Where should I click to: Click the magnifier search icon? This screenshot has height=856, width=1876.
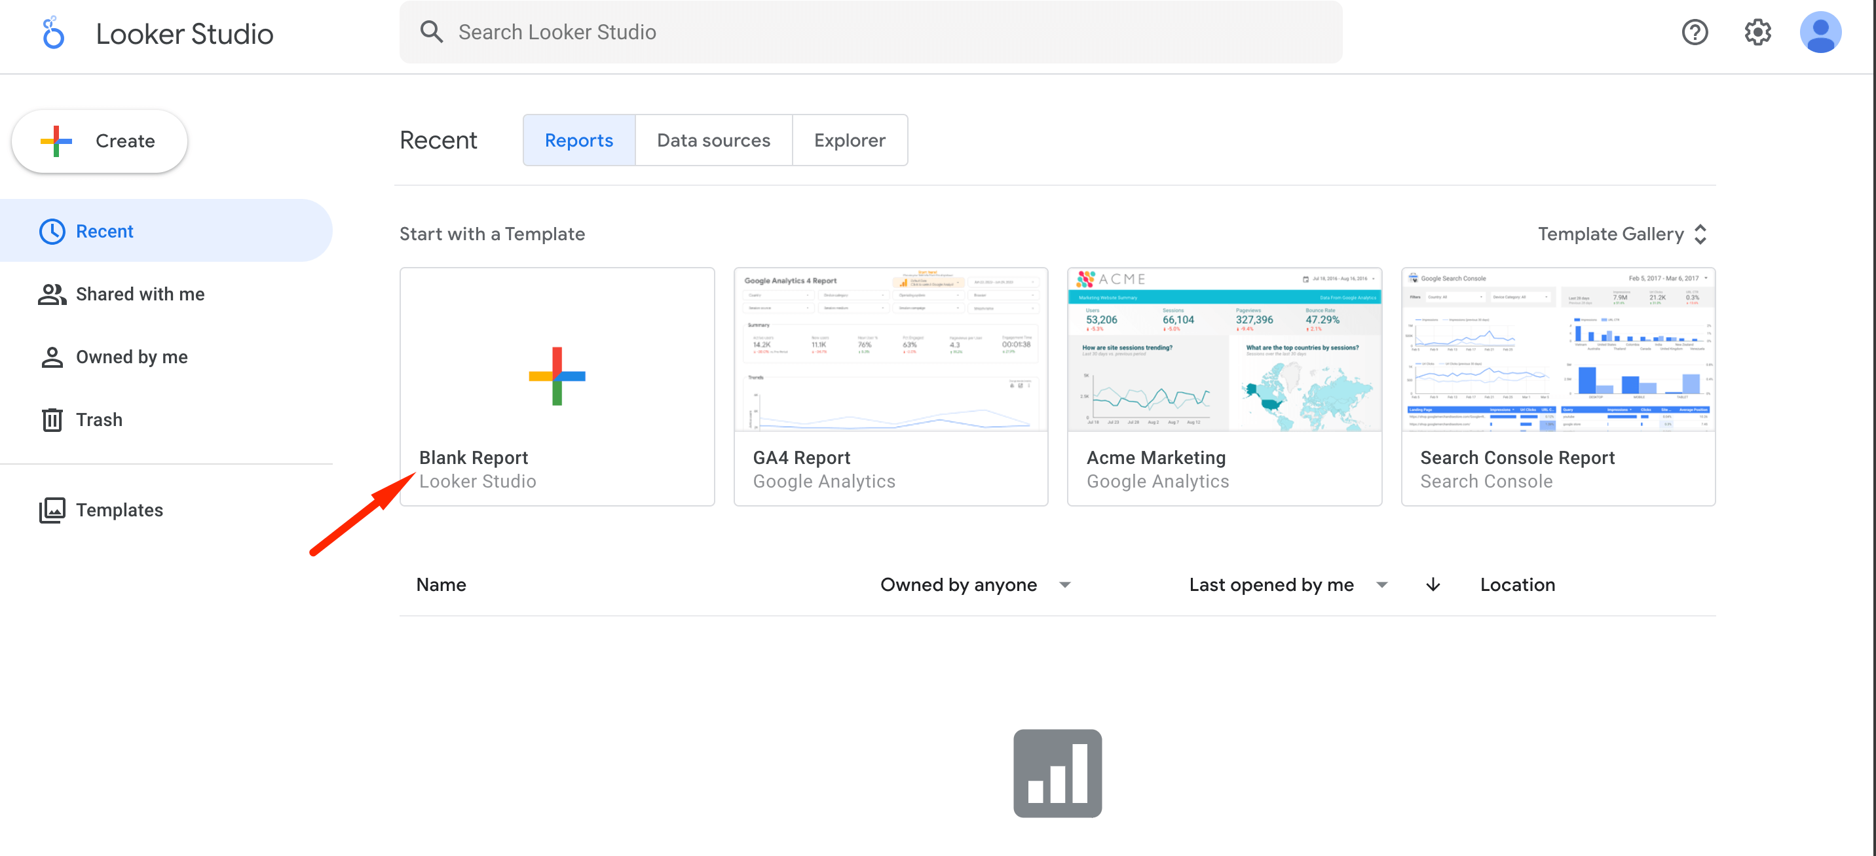[x=431, y=32]
